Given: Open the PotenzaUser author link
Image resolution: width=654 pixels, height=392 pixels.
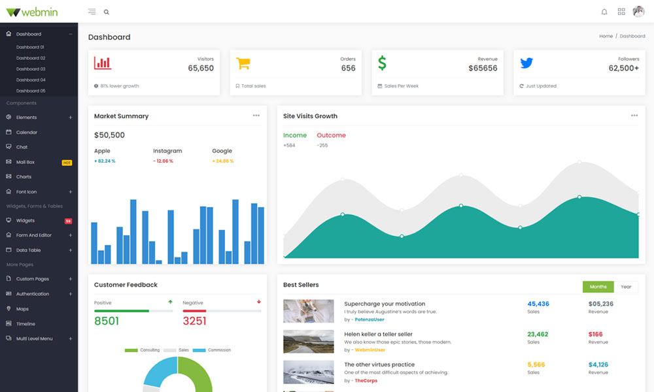Looking at the screenshot, I should tap(370, 319).
